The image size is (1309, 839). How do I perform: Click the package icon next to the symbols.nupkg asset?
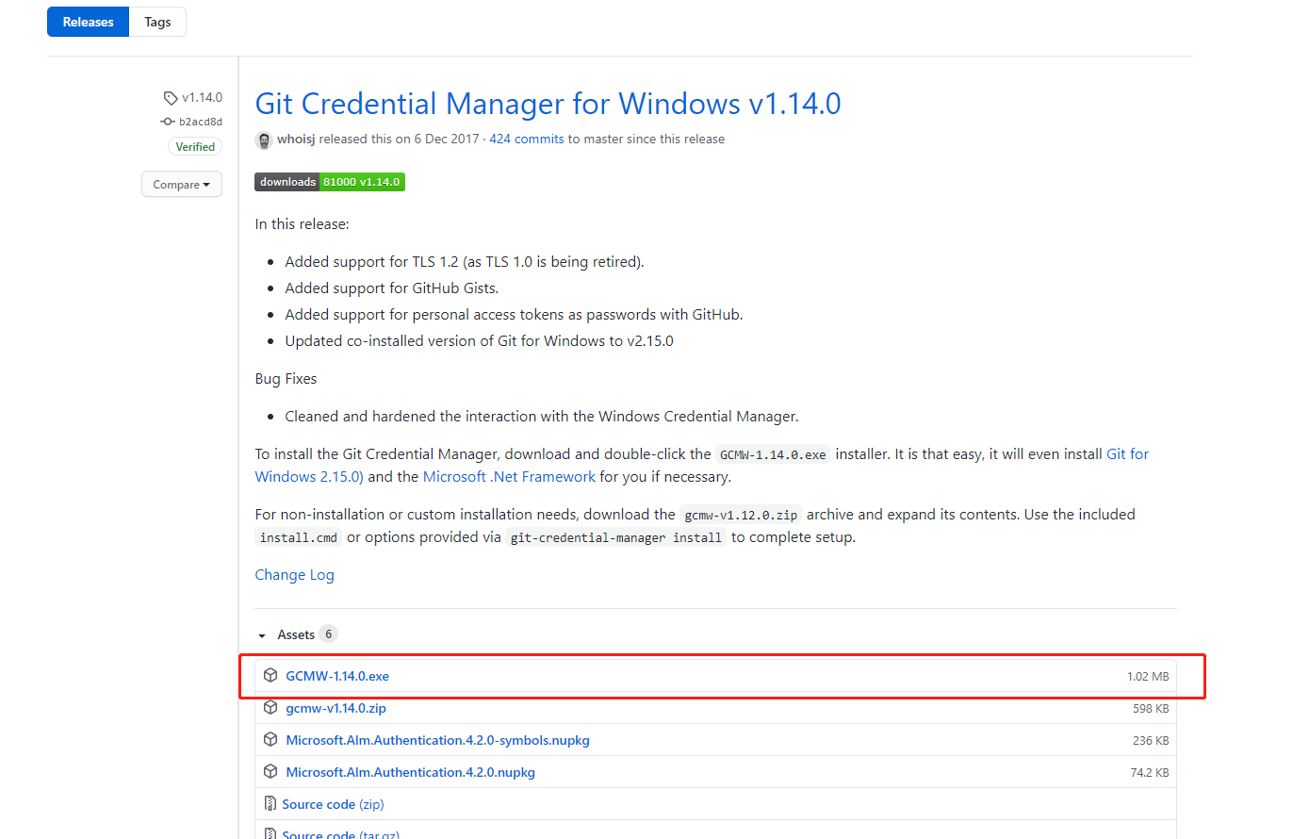coord(271,740)
